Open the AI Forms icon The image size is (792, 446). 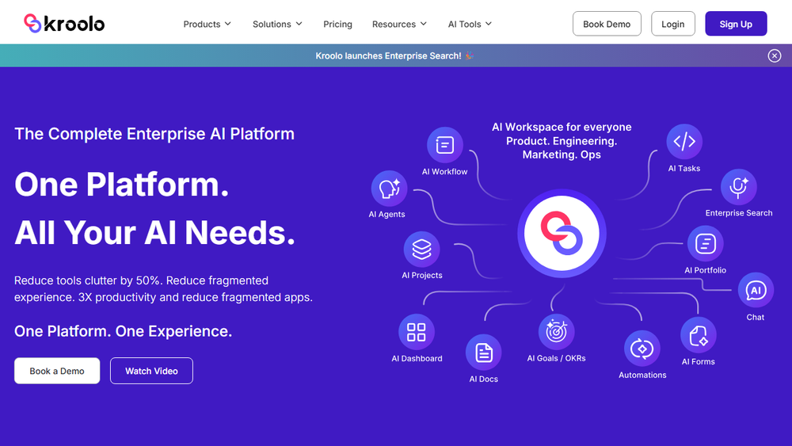[699, 335]
